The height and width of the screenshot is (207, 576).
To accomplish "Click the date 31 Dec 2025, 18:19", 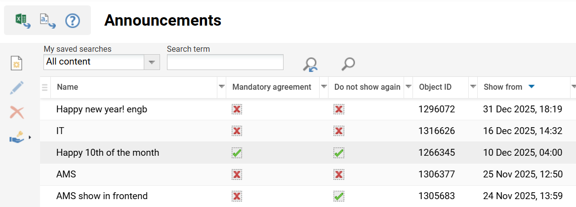I will click(x=523, y=109).
